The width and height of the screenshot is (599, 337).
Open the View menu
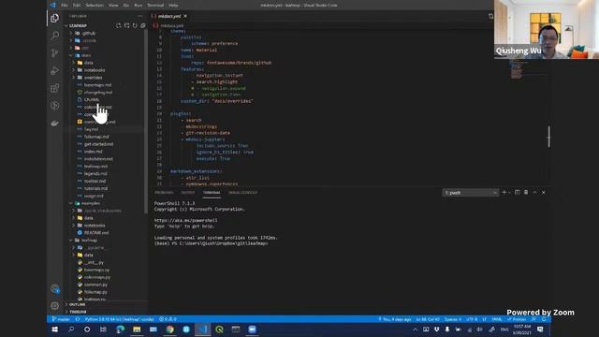click(x=113, y=6)
